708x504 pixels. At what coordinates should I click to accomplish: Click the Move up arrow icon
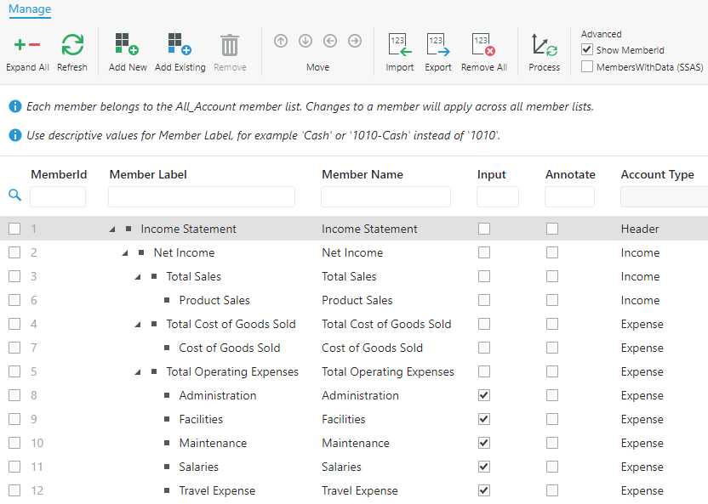281,40
